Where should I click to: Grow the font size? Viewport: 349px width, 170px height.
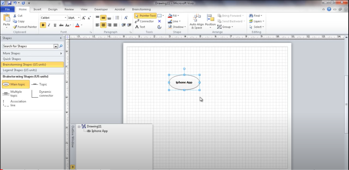(x=84, y=18)
